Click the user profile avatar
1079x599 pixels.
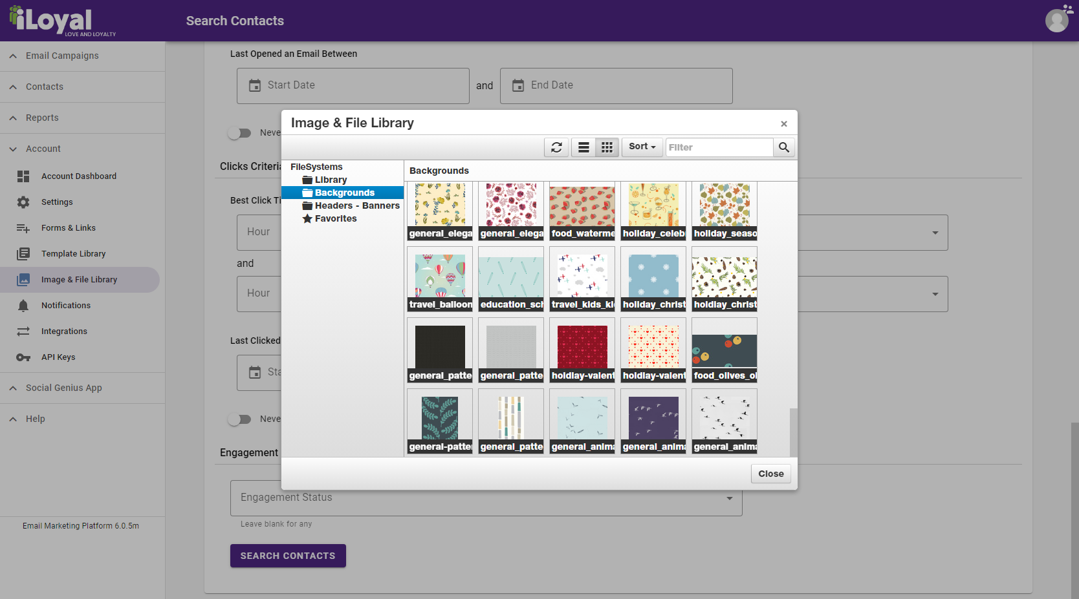click(1057, 21)
